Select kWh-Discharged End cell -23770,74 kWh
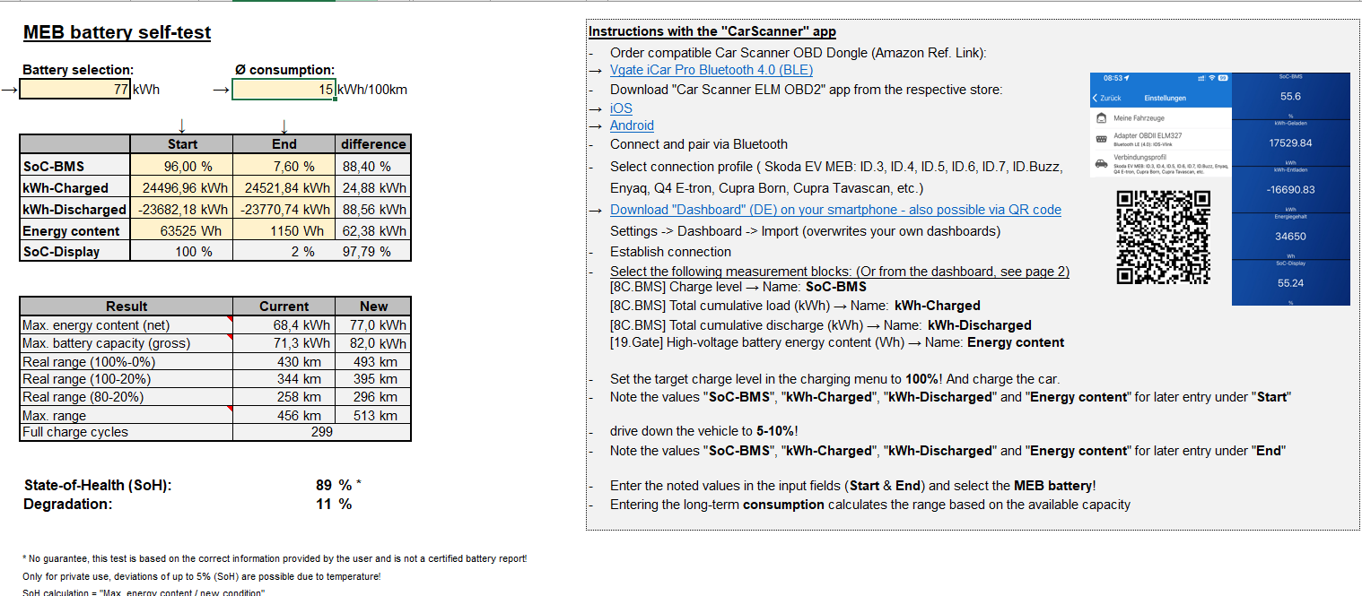The height and width of the screenshot is (596, 1362). 284,210
